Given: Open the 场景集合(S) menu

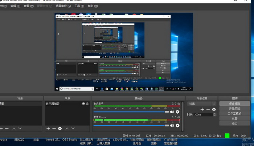Looking at the screenshot, I should [64, 6].
